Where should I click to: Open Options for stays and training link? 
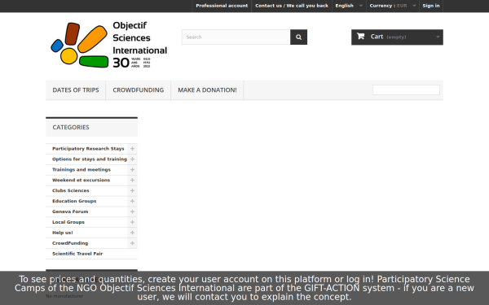click(x=90, y=159)
